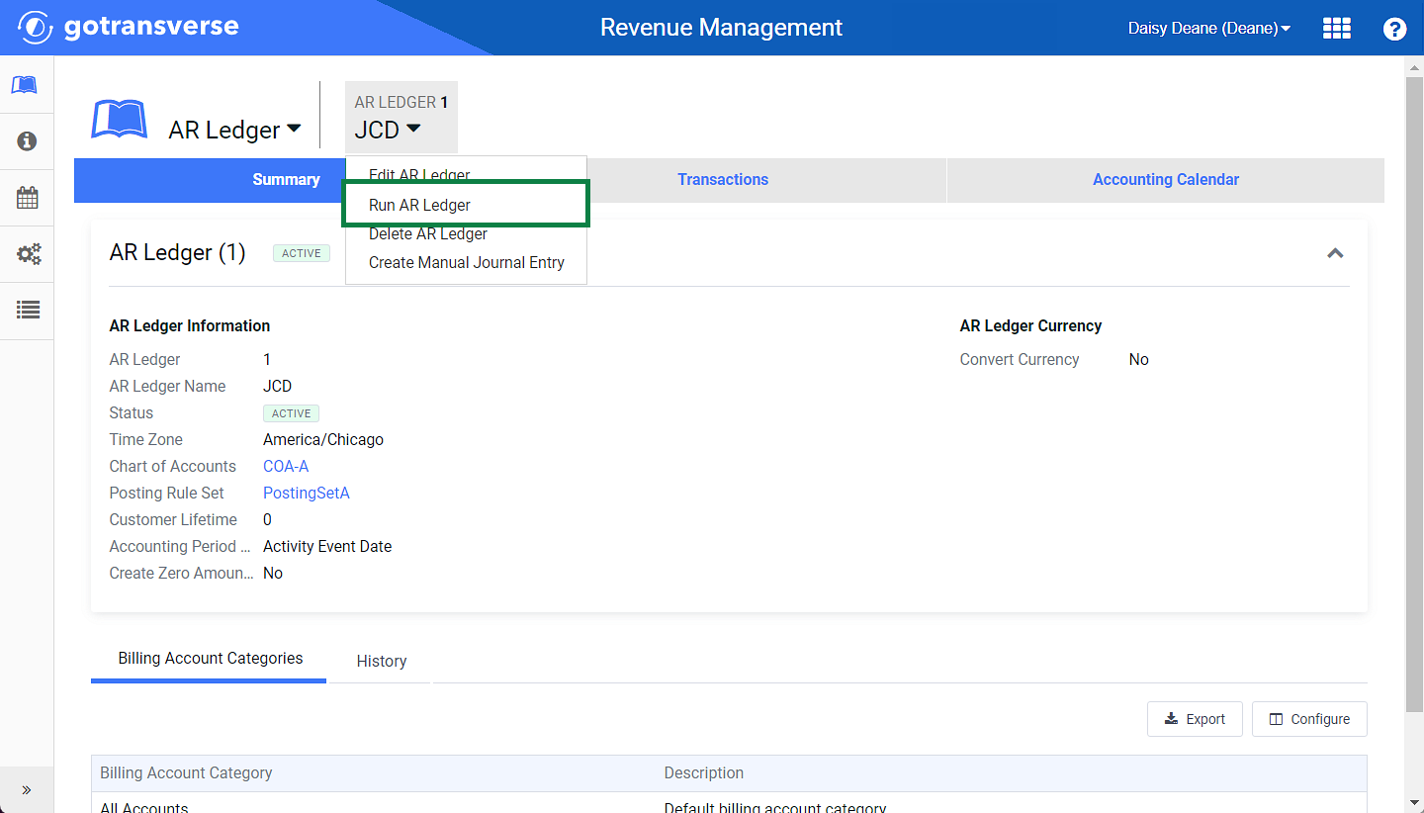
Task: Click the large AR Ledger book icon
Action: (x=120, y=120)
